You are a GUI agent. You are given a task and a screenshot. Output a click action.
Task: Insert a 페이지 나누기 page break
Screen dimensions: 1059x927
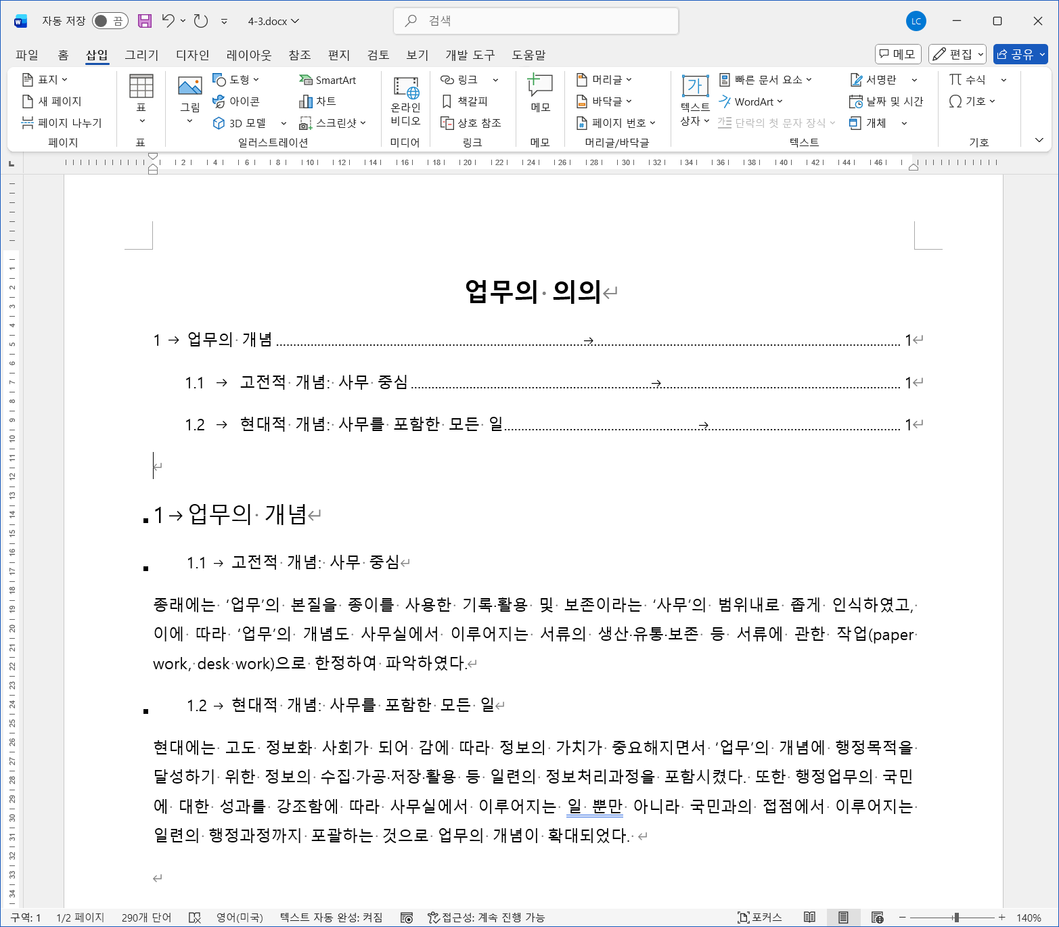point(62,123)
